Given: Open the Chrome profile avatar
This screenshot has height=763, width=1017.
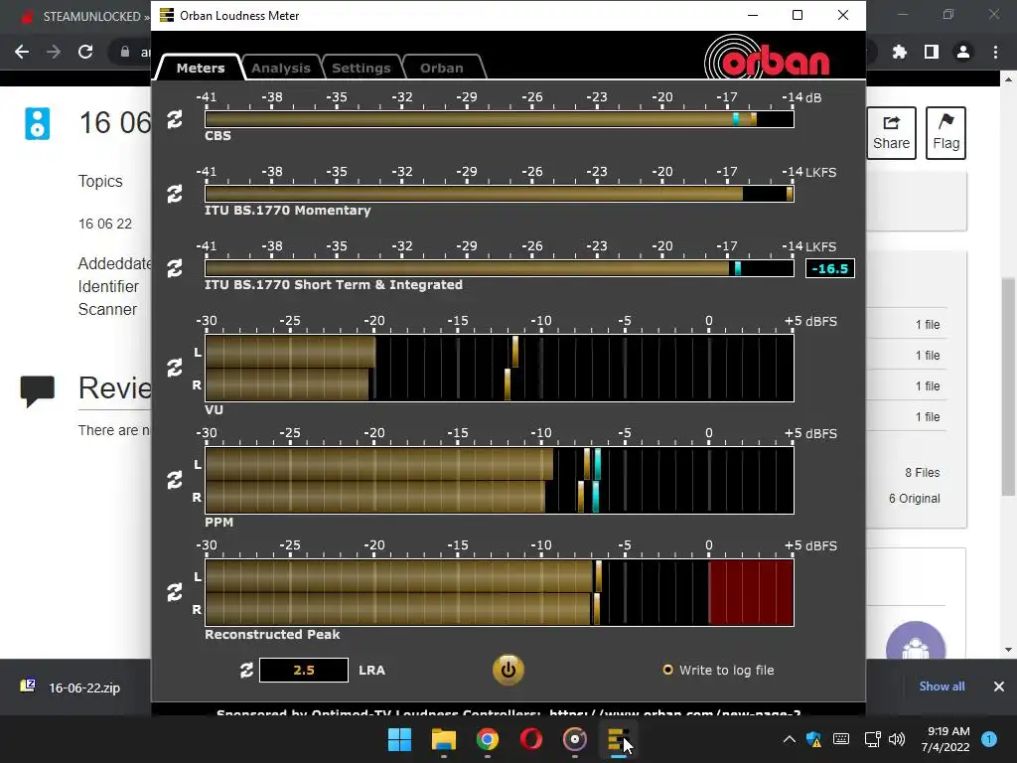Looking at the screenshot, I should (963, 52).
